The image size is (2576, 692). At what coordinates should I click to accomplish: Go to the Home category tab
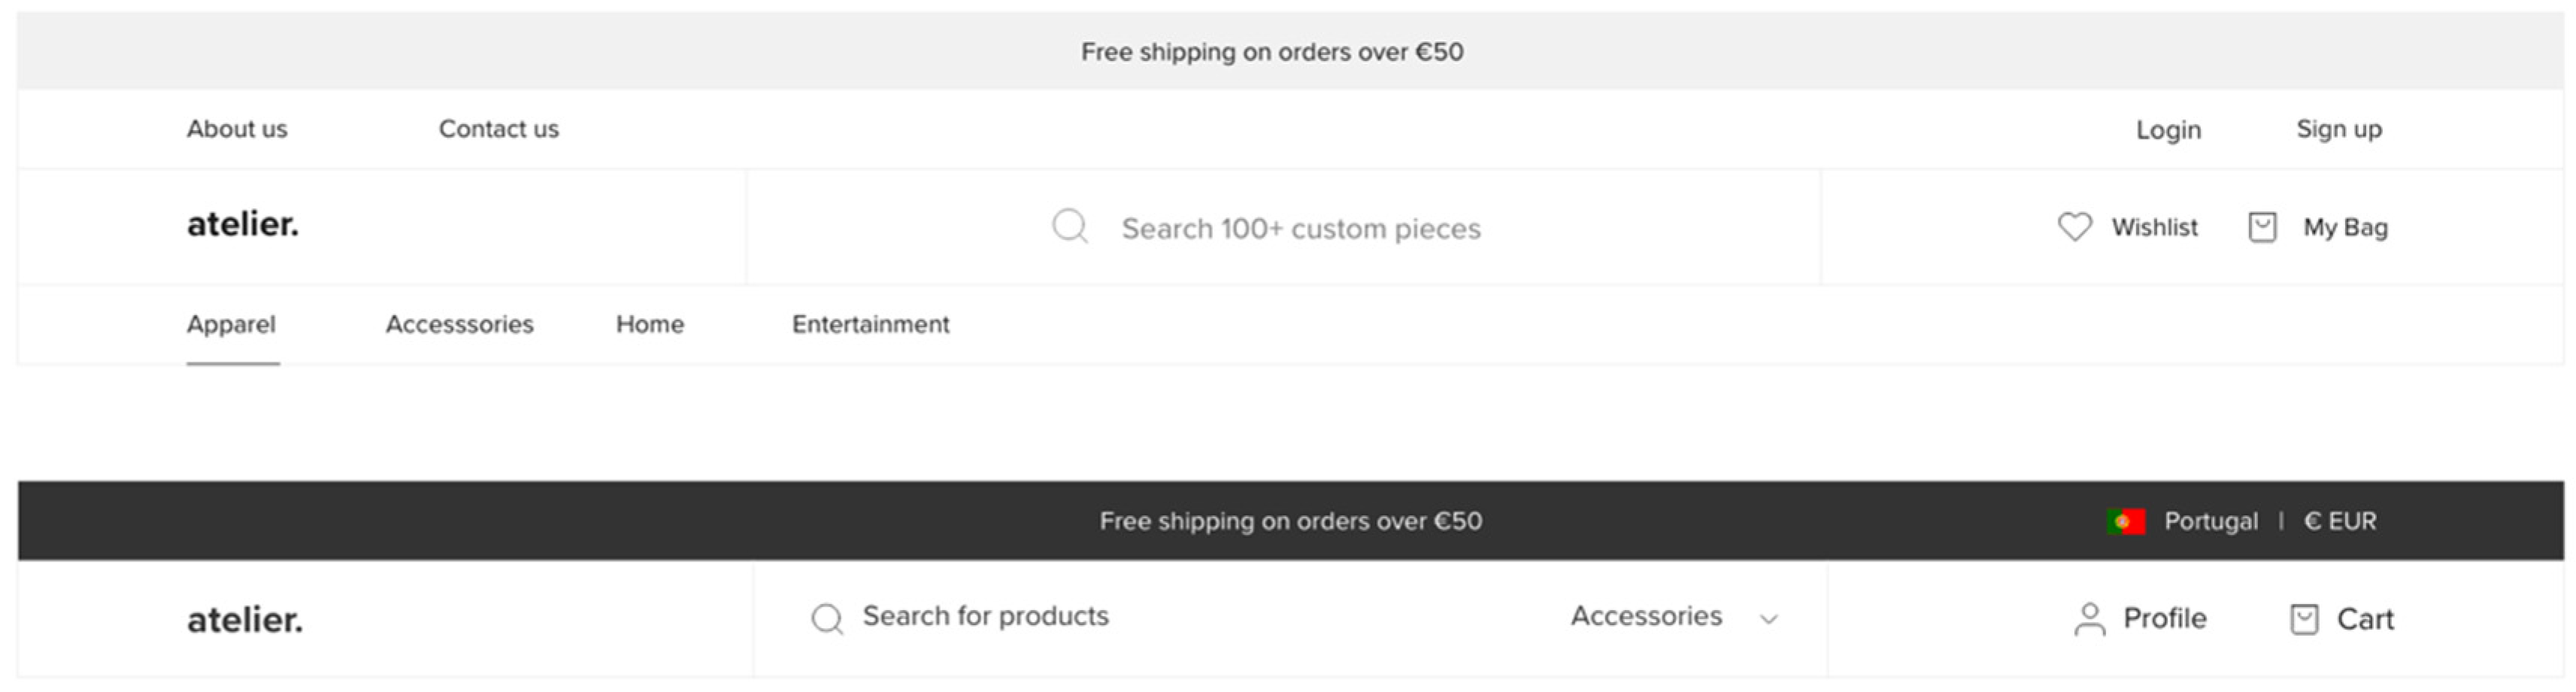pos(650,325)
